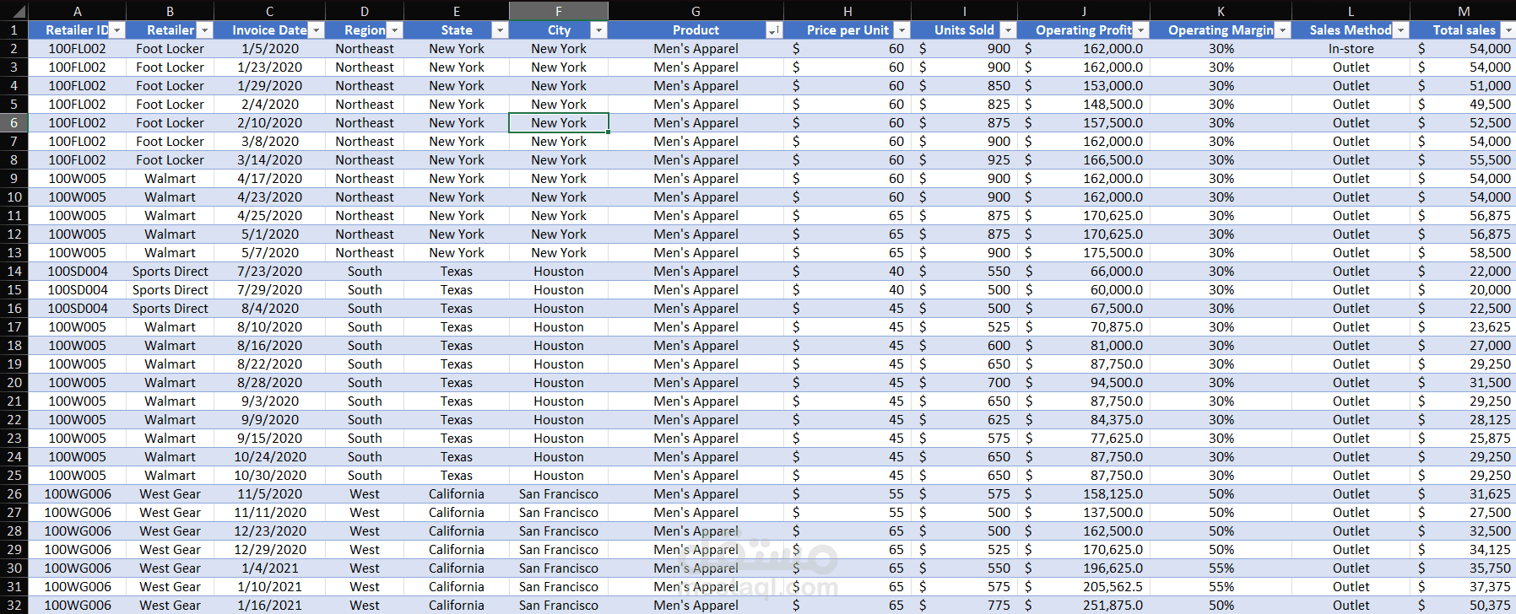The height and width of the screenshot is (614, 1516).
Task: Open the City filter dropdown
Action: tap(598, 30)
